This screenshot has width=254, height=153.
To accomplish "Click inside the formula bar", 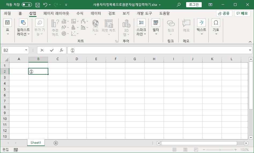I will coord(158,50).
